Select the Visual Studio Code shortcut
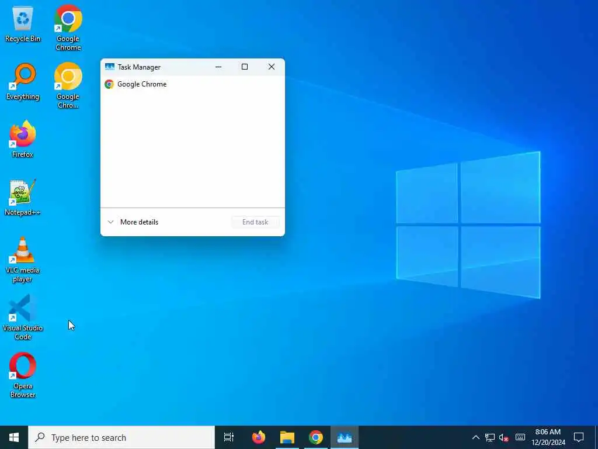 coord(23,317)
